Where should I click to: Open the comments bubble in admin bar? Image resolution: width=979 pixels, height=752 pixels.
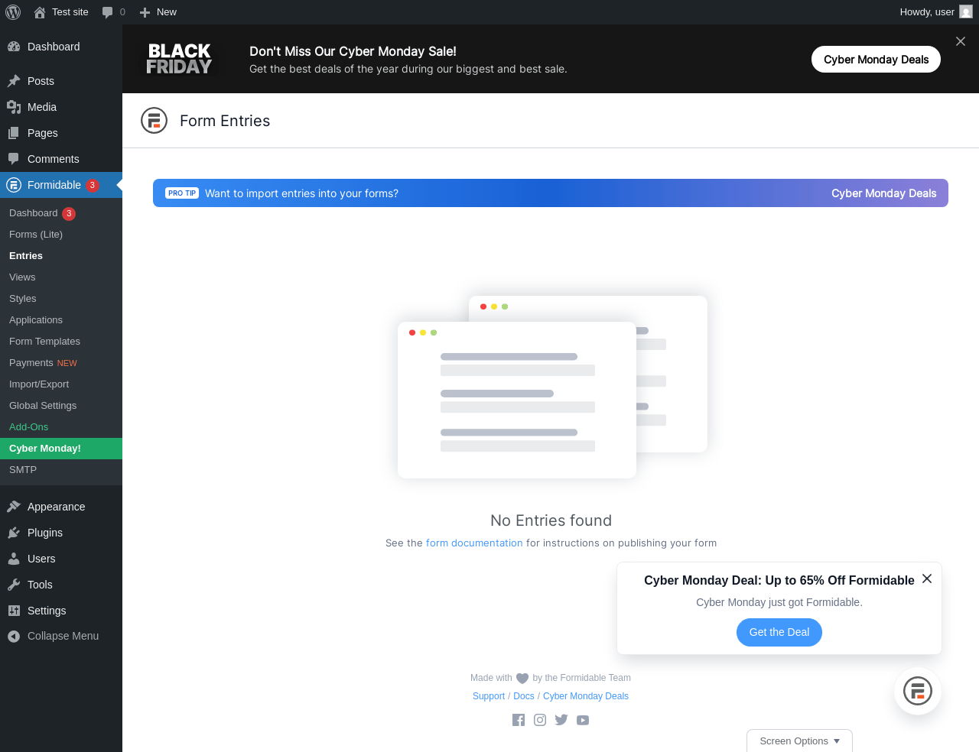coord(107,12)
